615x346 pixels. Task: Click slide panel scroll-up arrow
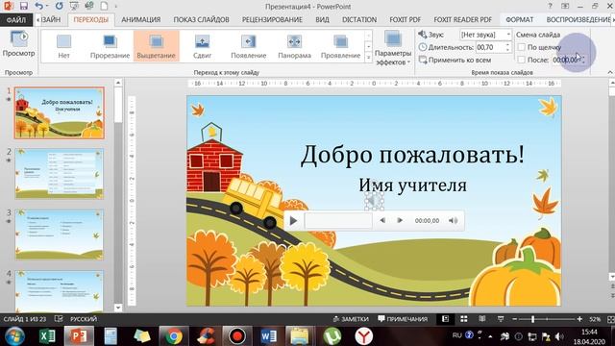[118, 83]
